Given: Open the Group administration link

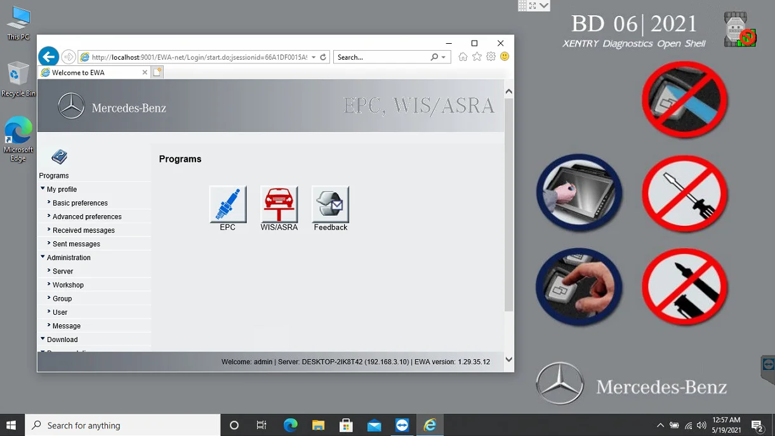Looking at the screenshot, I should pos(62,298).
